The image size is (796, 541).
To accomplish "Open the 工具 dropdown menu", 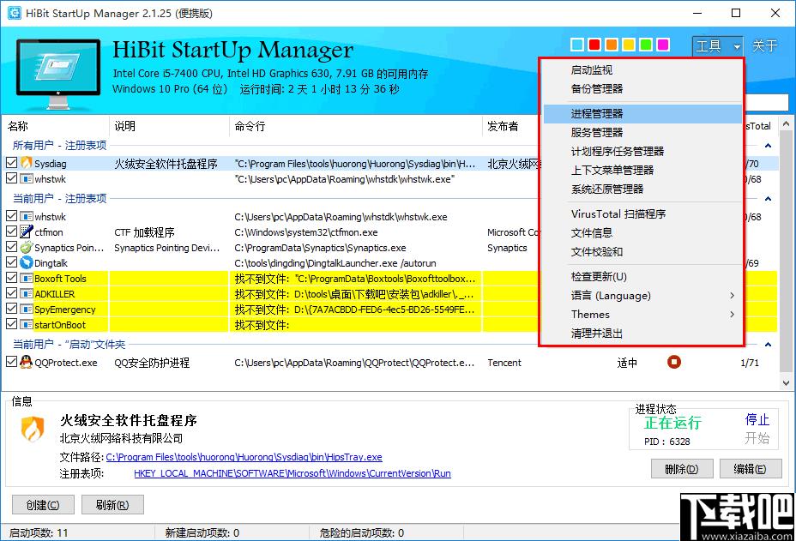I will (x=718, y=46).
